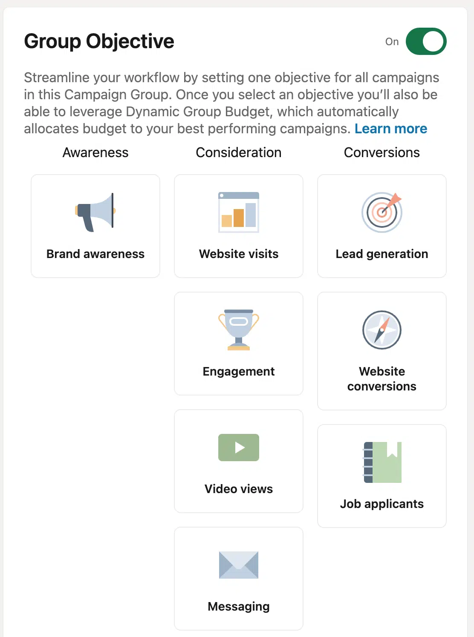
Task: Click the Website conversions compass icon
Action: [382, 330]
